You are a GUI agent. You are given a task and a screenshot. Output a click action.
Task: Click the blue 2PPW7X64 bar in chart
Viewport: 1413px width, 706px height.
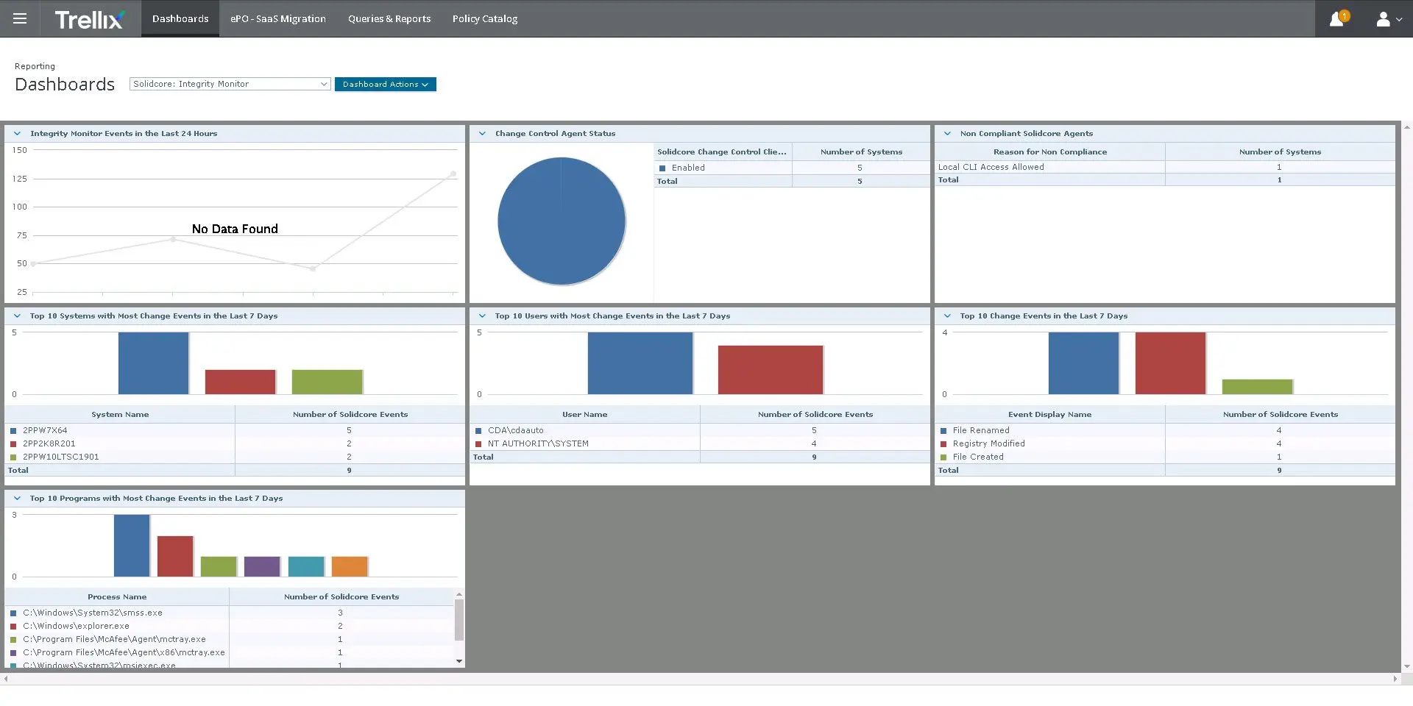pyautogui.click(x=153, y=363)
